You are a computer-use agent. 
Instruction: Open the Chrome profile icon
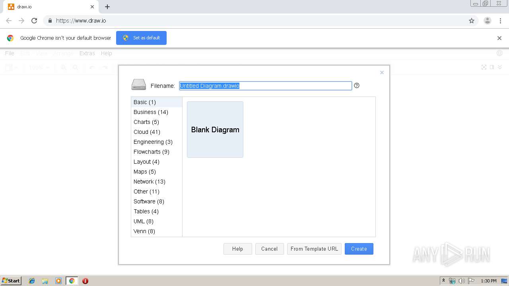tap(488, 21)
